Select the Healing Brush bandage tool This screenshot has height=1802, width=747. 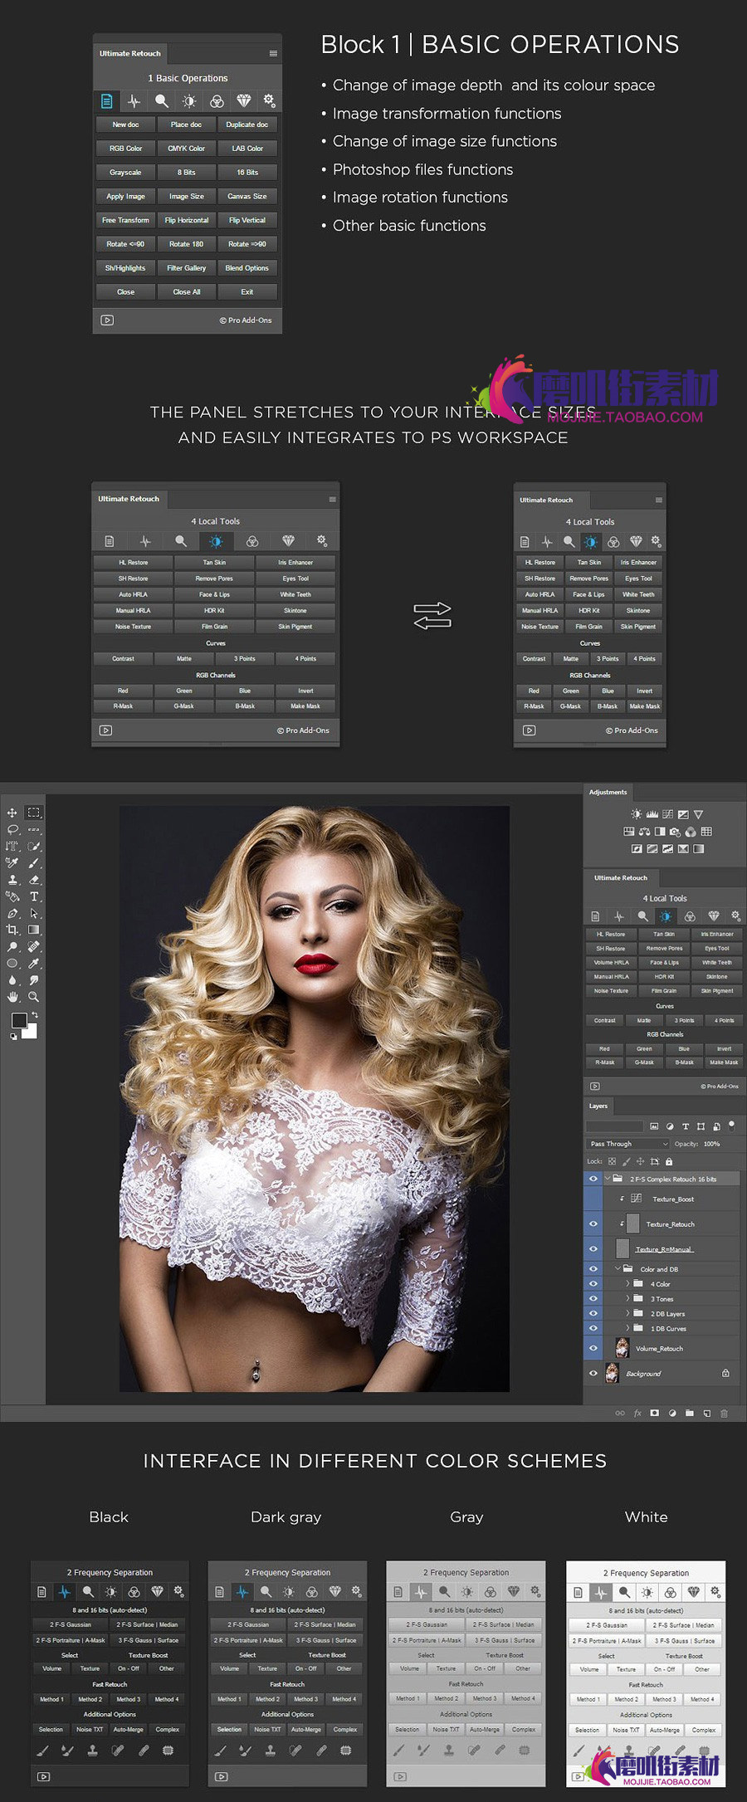pyautogui.click(x=34, y=946)
